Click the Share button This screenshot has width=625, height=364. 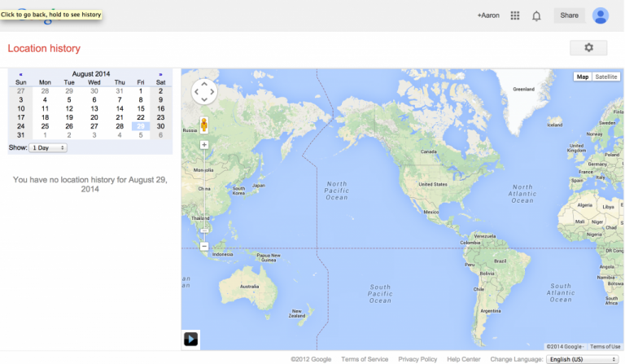coord(569,15)
